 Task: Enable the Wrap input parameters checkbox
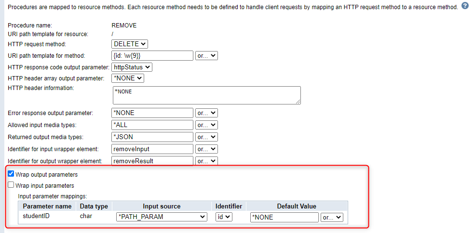(x=11, y=185)
